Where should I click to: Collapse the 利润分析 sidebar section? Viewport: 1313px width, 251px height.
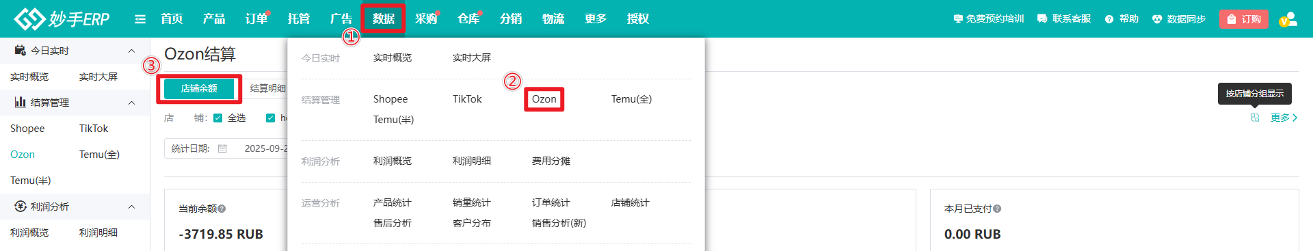pos(131,207)
